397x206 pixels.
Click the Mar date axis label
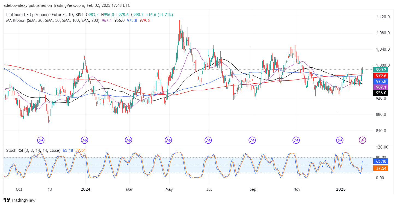click(129, 189)
